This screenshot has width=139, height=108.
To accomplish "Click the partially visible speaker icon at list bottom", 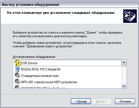I will click(x=17, y=87).
